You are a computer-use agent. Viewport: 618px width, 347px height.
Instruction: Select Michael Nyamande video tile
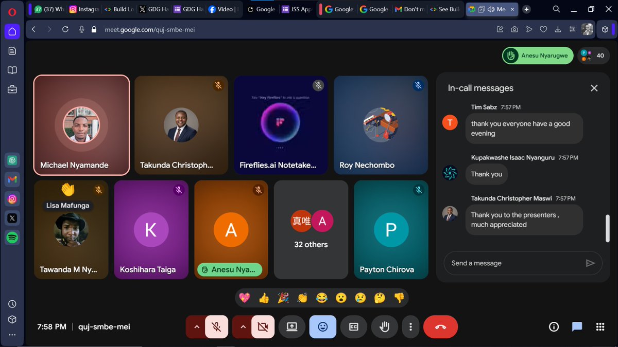[x=81, y=125]
